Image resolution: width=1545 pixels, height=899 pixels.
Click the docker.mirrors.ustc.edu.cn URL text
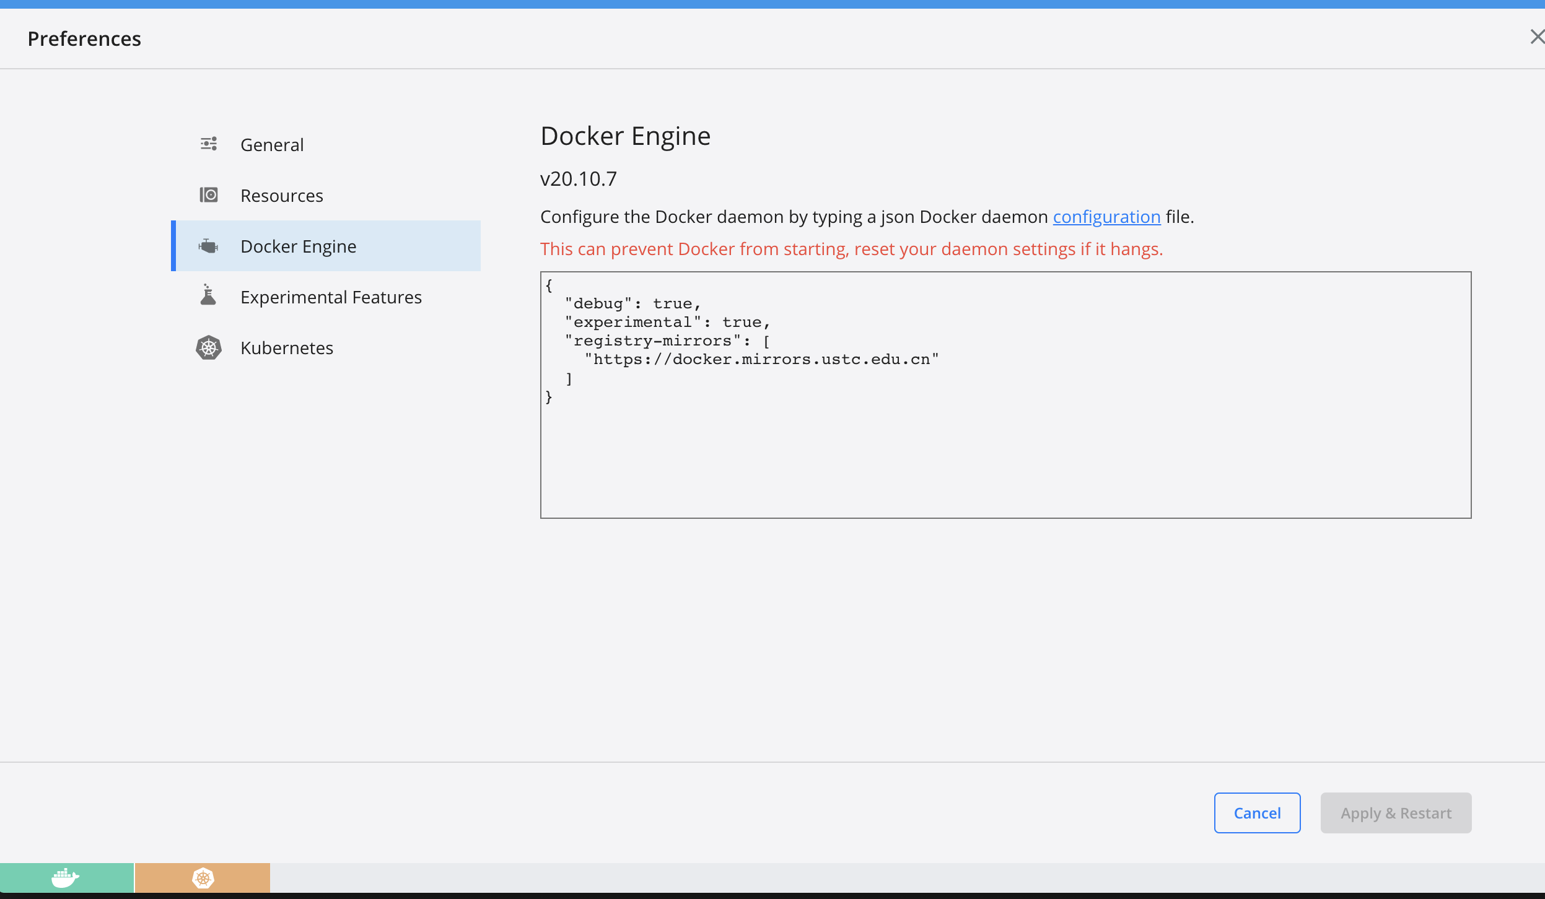point(762,359)
